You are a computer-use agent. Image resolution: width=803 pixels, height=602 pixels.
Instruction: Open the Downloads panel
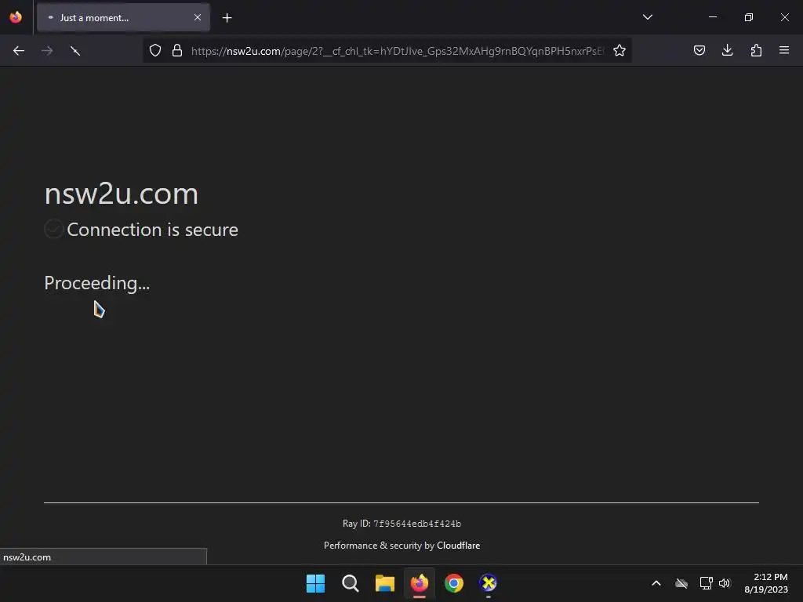(728, 50)
